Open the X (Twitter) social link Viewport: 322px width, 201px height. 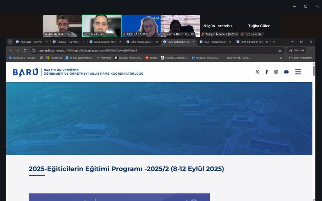click(257, 72)
